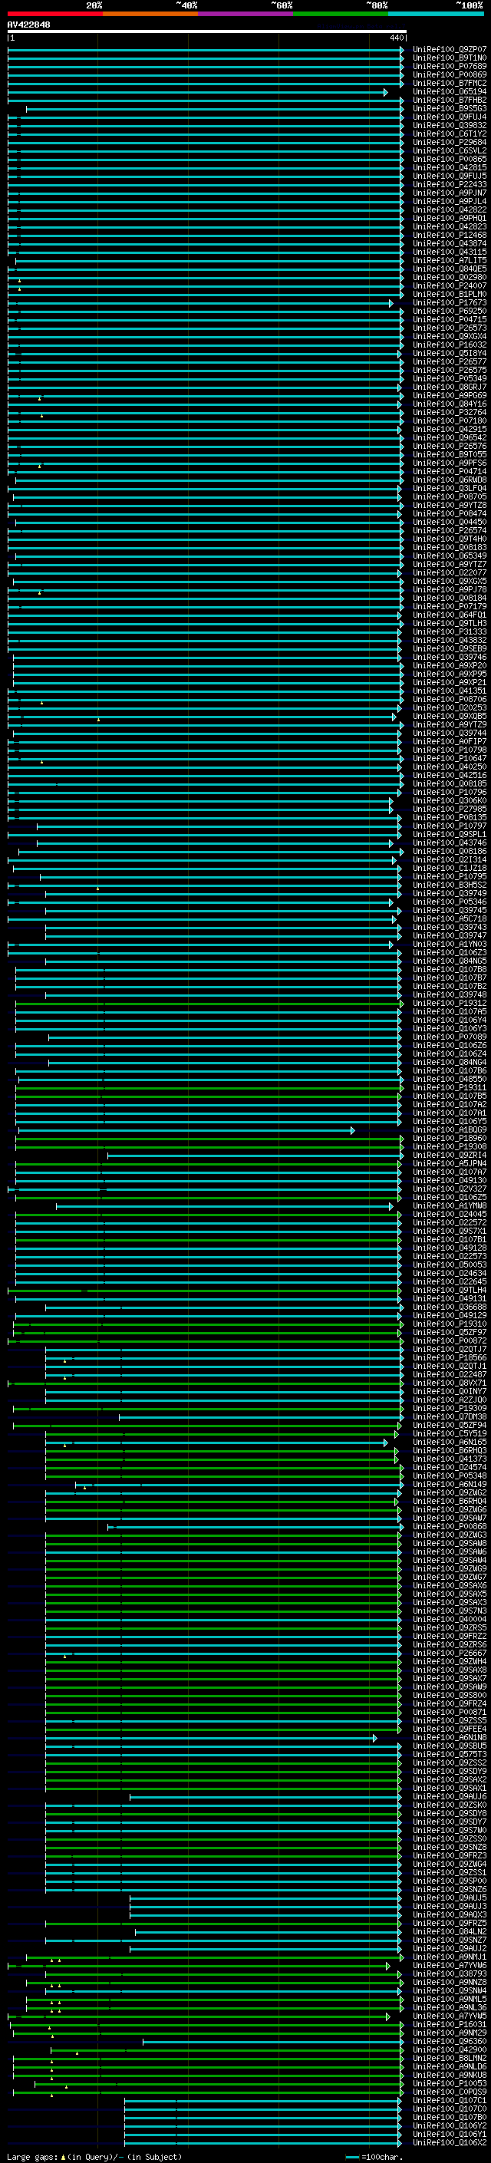Select hit label UniRef100_P32764
The width and height of the screenshot is (491, 2163).
[x=450, y=412]
